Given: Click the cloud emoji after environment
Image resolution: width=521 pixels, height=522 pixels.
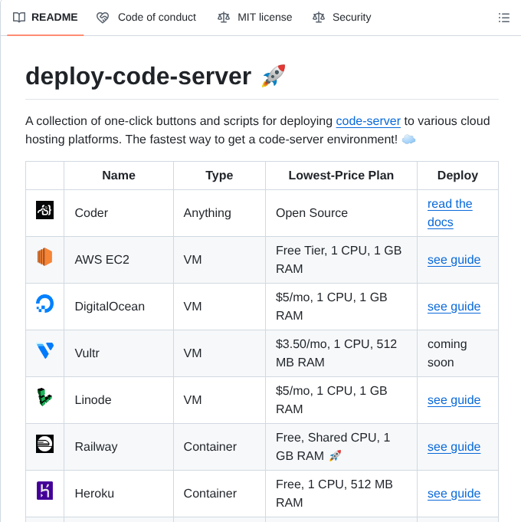Looking at the screenshot, I should (409, 140).
